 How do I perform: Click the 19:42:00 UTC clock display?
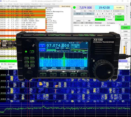click(x=104, y=7)
